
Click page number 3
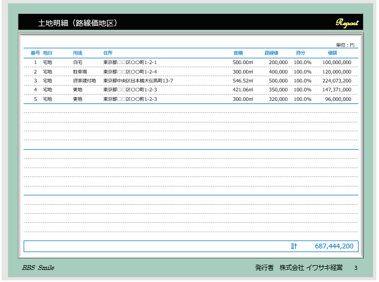(x=356, y=268)
